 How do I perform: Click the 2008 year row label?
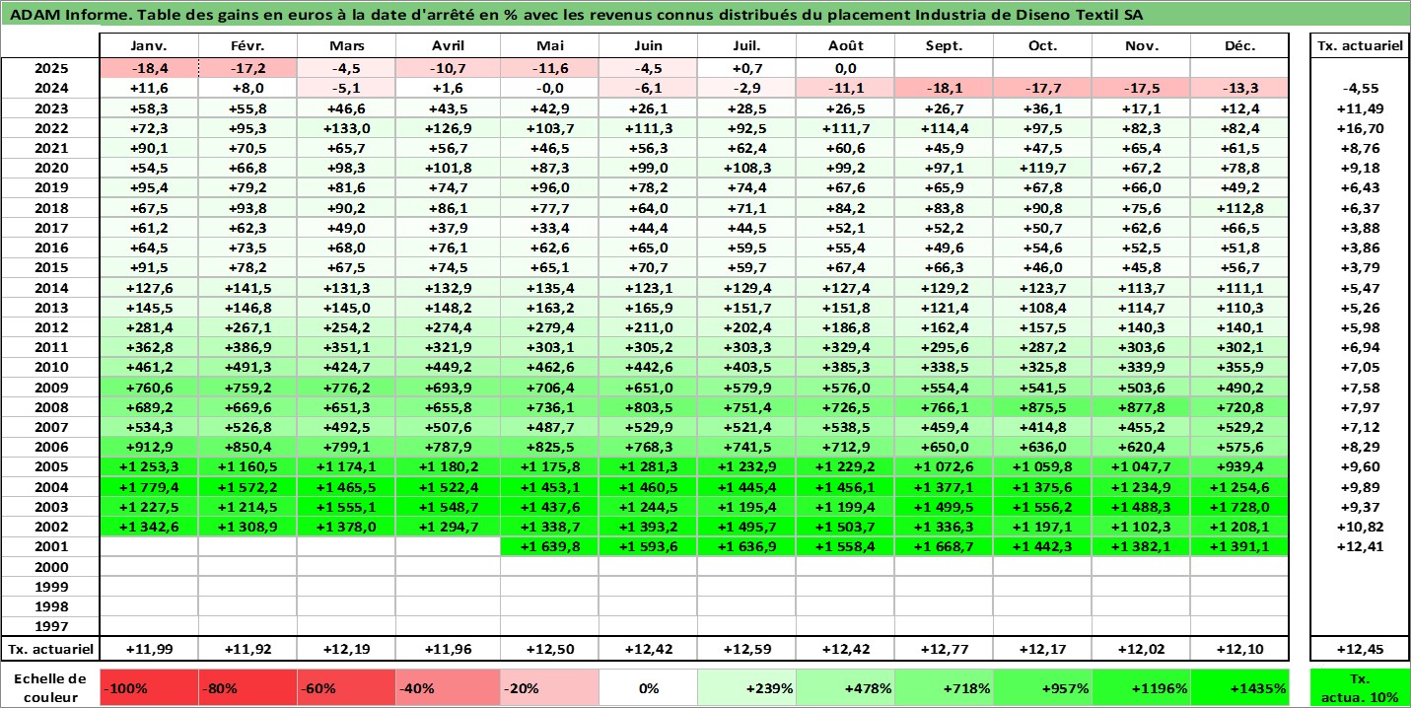point(50,407)
